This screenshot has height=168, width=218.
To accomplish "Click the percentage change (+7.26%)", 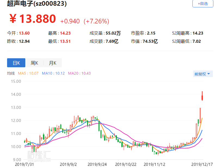I will (x=96, y=21).
